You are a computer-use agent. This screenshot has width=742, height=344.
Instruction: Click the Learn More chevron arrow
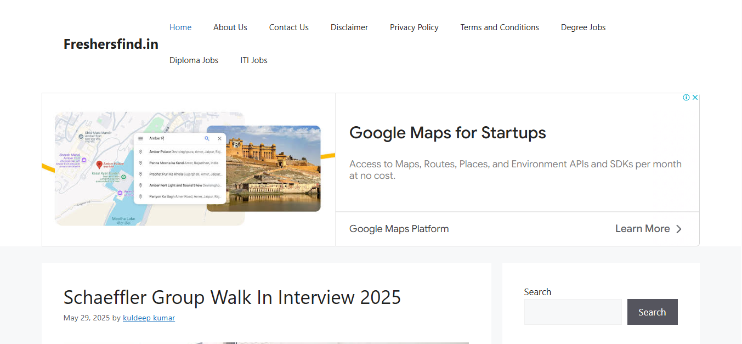point(679,229)
